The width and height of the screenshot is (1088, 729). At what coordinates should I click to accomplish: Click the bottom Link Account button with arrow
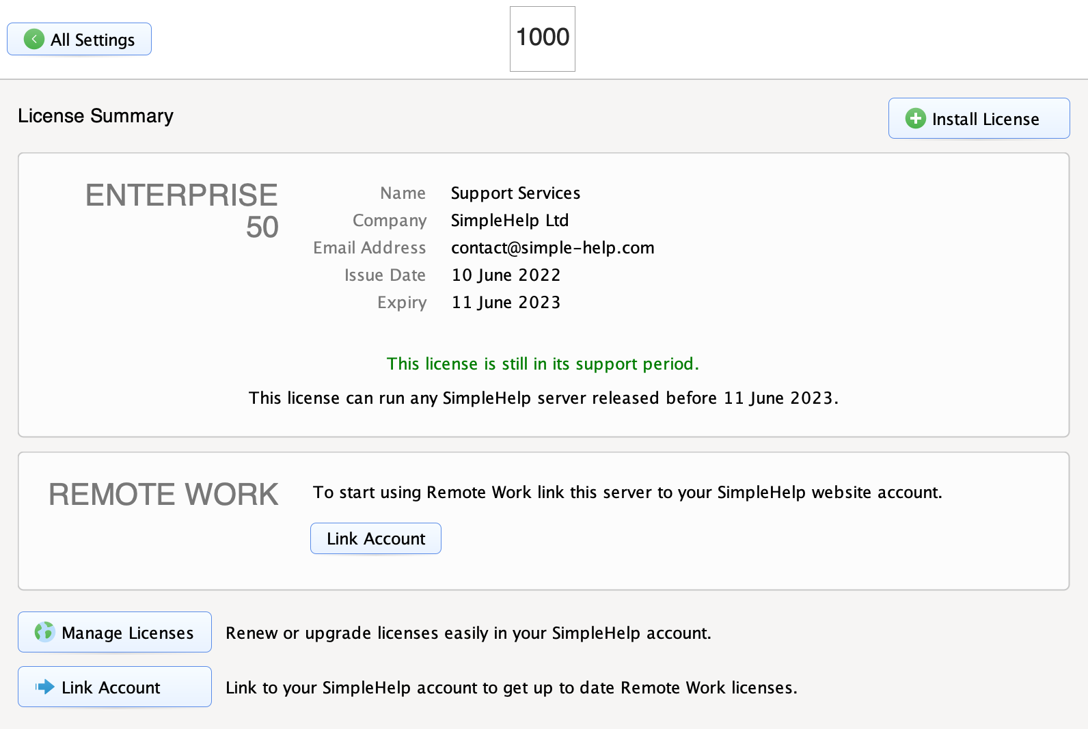115,687
